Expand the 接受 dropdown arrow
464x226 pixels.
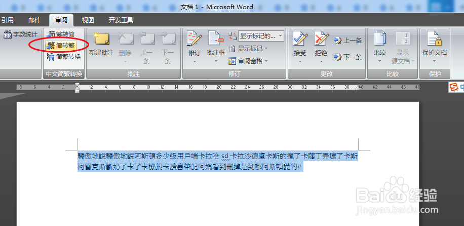(x=300, y=62)
